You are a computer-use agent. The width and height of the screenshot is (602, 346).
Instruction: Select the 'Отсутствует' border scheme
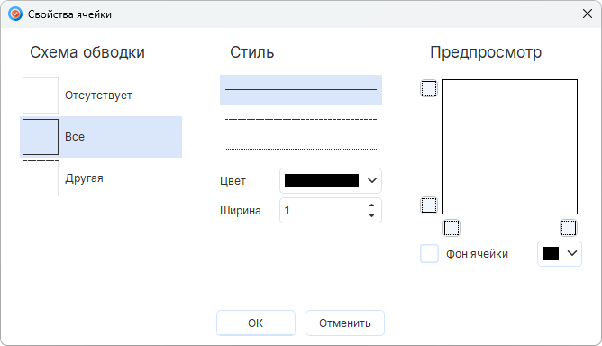[101, 96]
